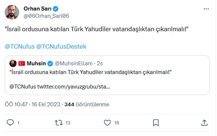
Task: Like the tweet with heart icon
Action: pos(107,123)
